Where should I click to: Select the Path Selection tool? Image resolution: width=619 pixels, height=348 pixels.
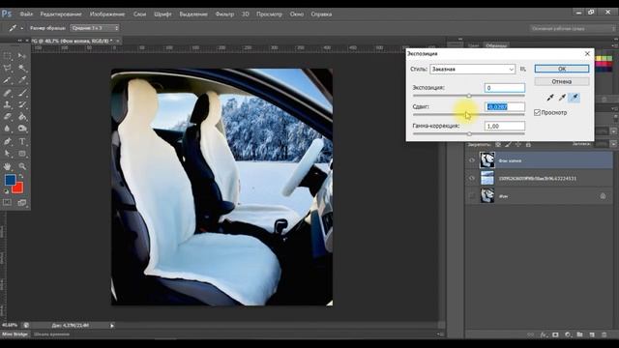(x=8, y=154)
